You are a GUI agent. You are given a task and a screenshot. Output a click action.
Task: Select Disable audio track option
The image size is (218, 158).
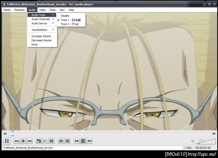pyautogui.click(x=71, y=16)
